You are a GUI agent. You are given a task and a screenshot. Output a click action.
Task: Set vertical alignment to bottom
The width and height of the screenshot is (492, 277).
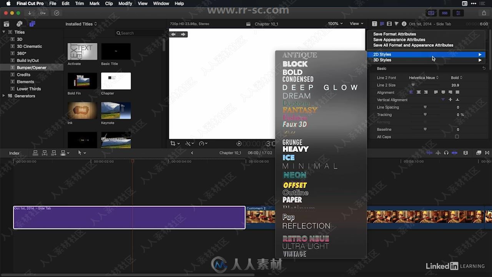click(x=457, y=100)
